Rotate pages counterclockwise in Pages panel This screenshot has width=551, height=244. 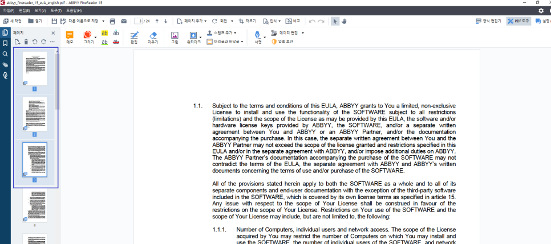click(x=34, y=42)
